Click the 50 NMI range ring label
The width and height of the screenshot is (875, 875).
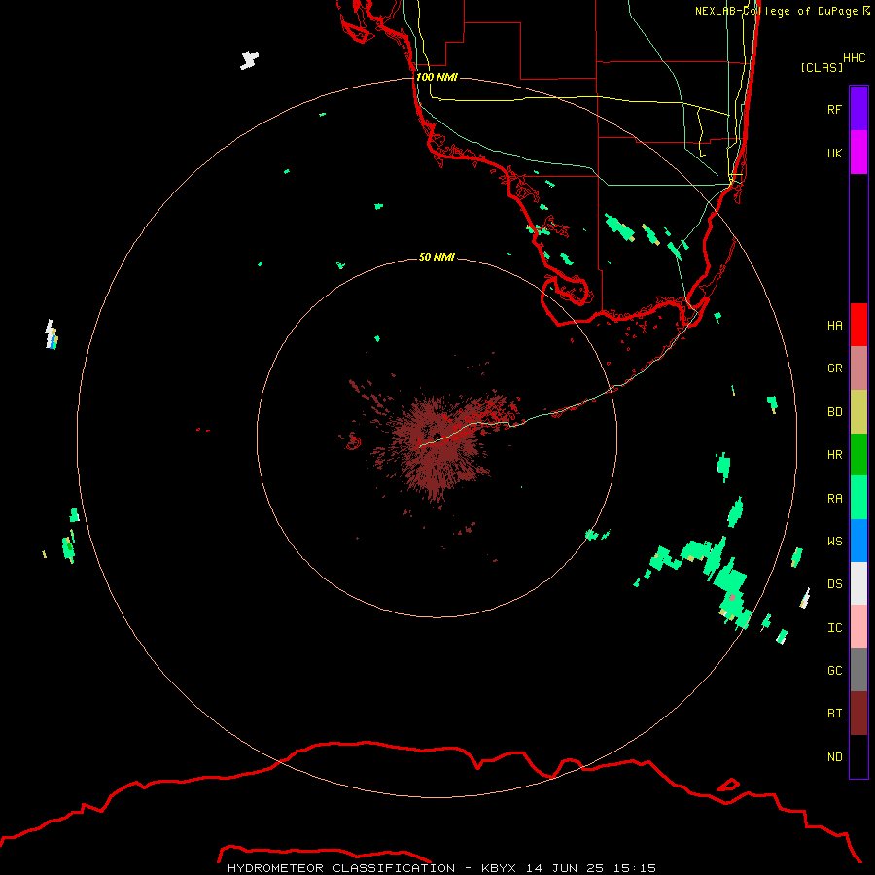coord(437,257)
